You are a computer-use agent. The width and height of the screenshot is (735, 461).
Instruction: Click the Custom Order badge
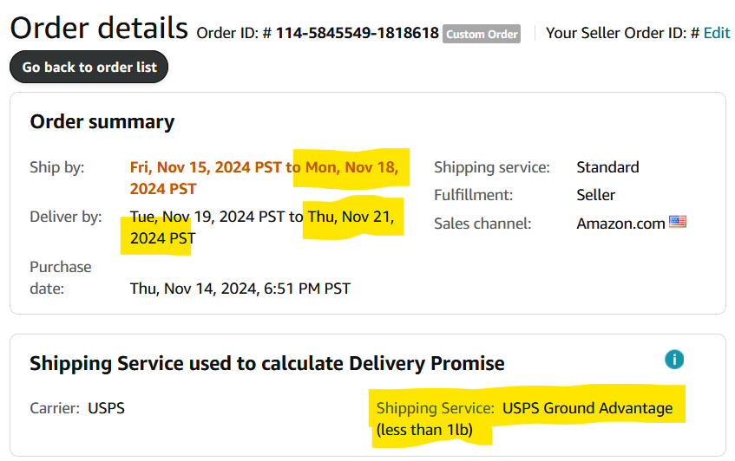(x=482, y=34)
